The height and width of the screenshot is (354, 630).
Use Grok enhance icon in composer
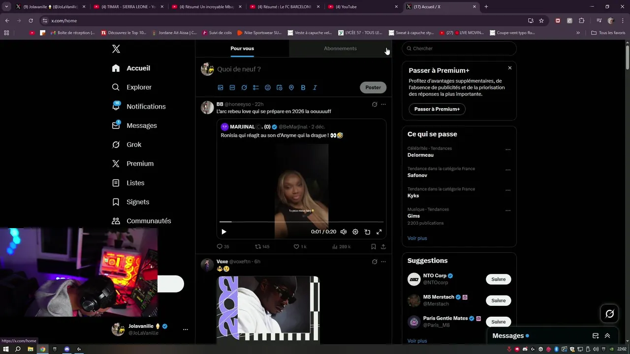click(x=244, y=88)
